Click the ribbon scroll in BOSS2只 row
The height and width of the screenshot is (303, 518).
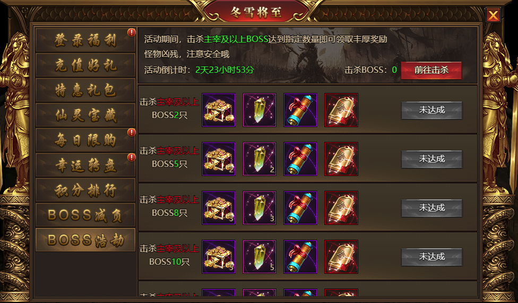(300, 110)
